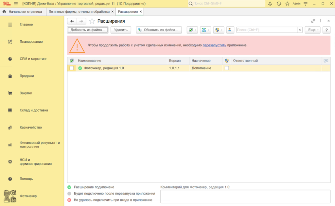Expand the shield safe mode dropdown
The height and width of the screenshot is (206, 335).
click(218, 30)
